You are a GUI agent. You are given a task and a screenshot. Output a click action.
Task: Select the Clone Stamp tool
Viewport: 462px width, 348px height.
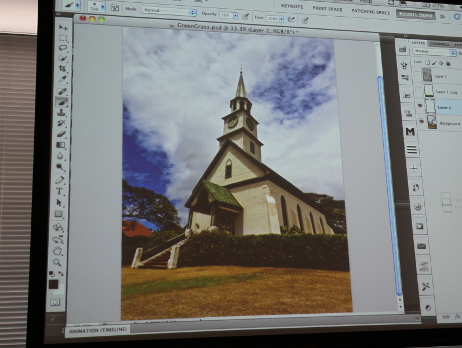[x=61, y=113]
